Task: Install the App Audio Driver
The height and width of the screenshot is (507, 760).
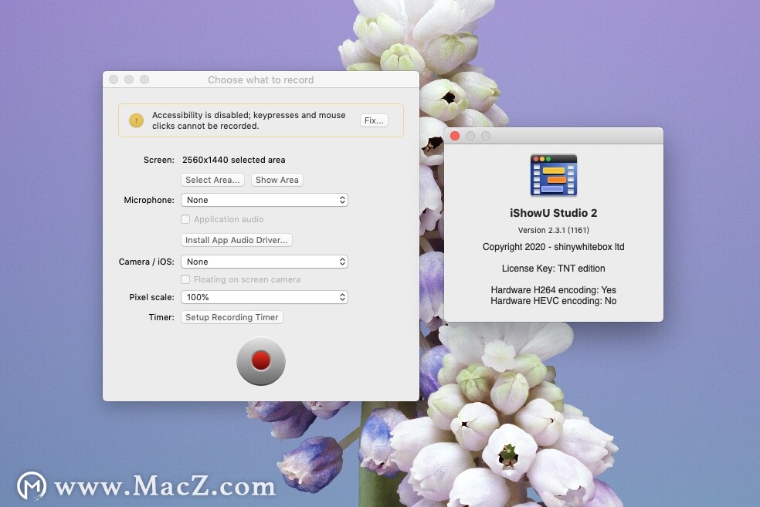Action: pyautogui.click(x=236, y=240)
